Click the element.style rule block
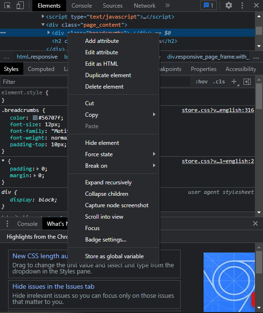The width and height of the screenshot is (263, 313). pyautogui.click(x=127, y=96)
